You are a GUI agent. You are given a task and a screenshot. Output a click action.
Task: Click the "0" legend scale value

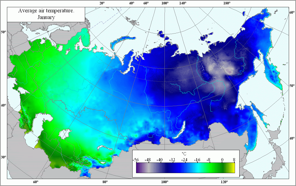(x=222, y=160)
